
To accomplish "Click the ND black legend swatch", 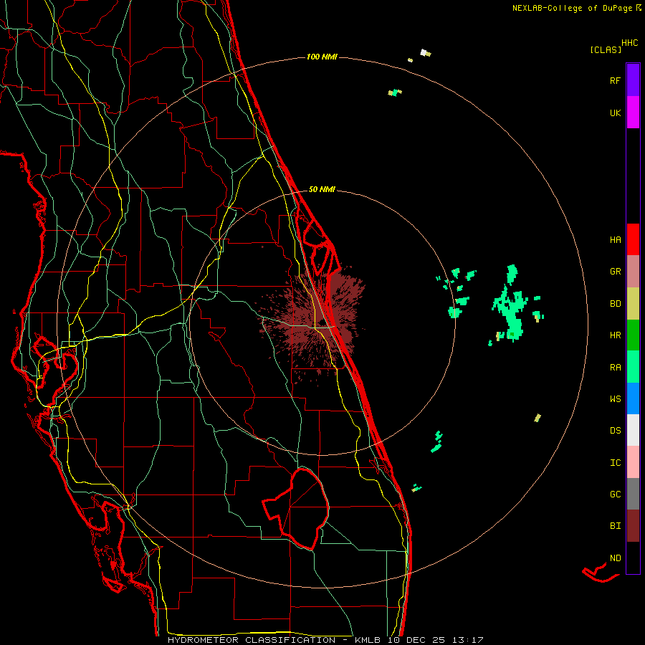I will click(x=633, y=558).
